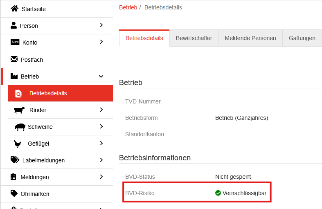322x209 pixels.
Task: Click the Labelmeldungen tags icon
Action: point(15,160)
